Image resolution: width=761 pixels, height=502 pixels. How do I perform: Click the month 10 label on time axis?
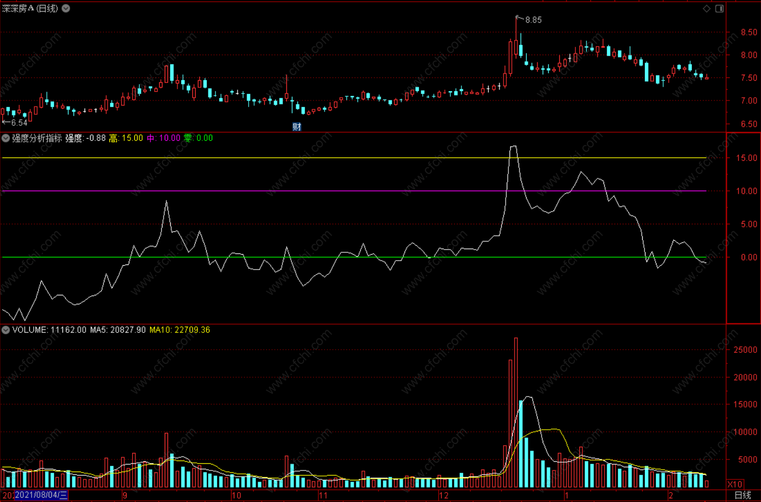click(236, 495)
